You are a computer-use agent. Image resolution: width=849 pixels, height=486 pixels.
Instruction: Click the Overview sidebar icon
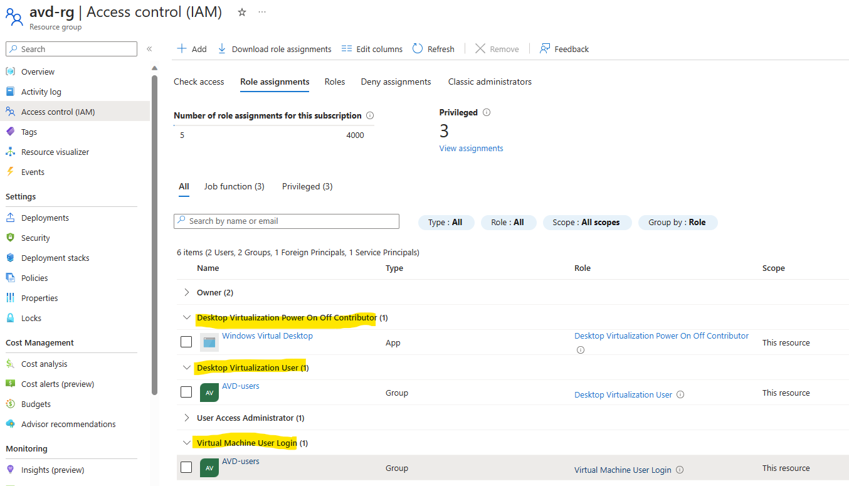10,71
